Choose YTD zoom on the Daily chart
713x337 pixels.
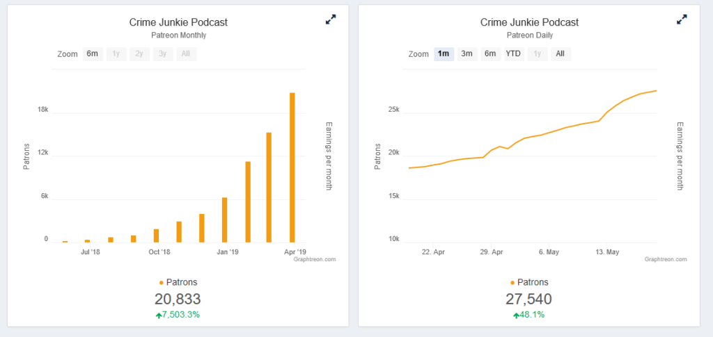pos(514,54)
